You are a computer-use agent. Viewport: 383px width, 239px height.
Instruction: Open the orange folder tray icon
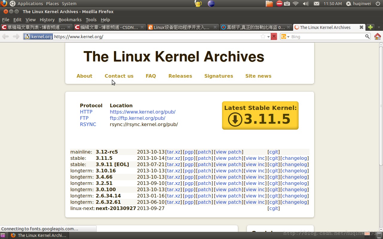[x=269, y=4]
